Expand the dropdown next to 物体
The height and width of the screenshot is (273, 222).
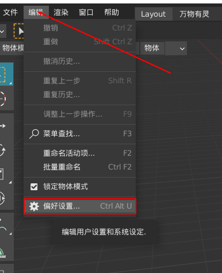(176, 48)
